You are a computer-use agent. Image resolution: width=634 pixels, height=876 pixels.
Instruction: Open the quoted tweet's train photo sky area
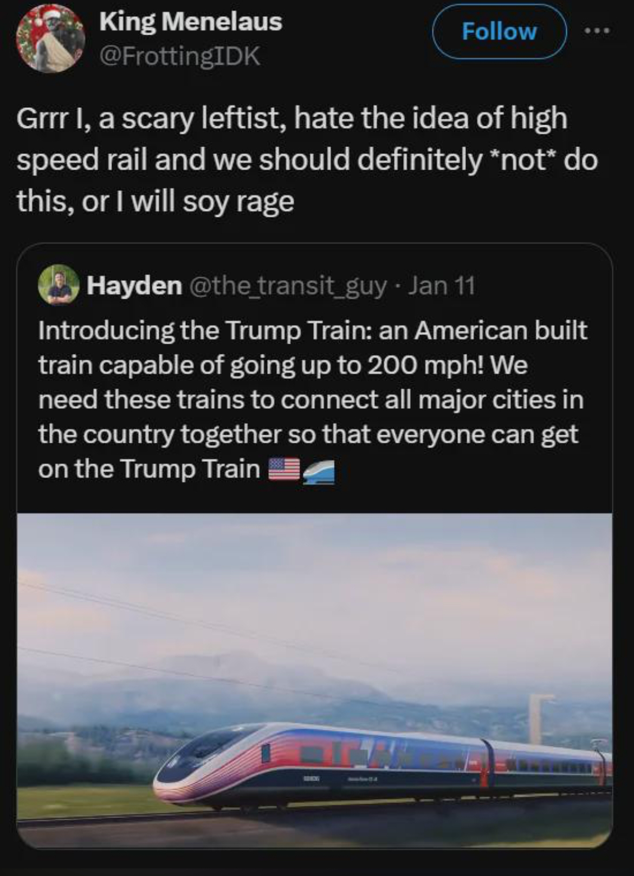click(x=314, y=569)
